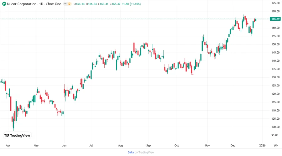Click the 95.00 price axis label
Screen dimensions: 282x156
click(275, 135)
